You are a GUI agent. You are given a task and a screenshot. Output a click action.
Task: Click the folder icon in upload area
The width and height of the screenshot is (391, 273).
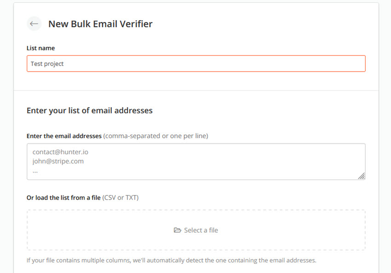click(177, 230)
